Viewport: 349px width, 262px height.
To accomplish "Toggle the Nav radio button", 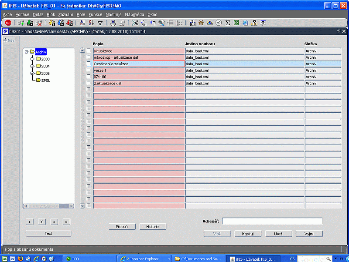I will pos(5,40).
